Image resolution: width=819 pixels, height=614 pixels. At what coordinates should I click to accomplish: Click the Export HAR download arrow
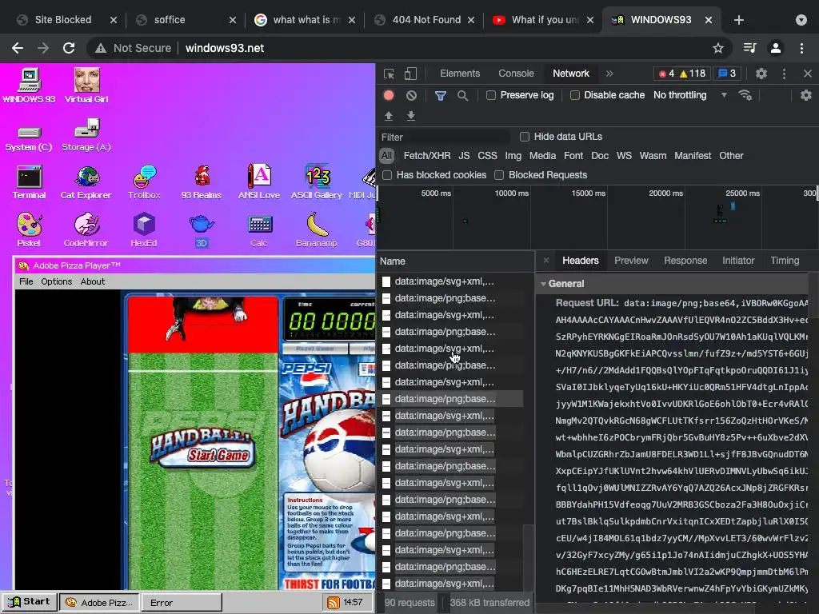[411, 116]
